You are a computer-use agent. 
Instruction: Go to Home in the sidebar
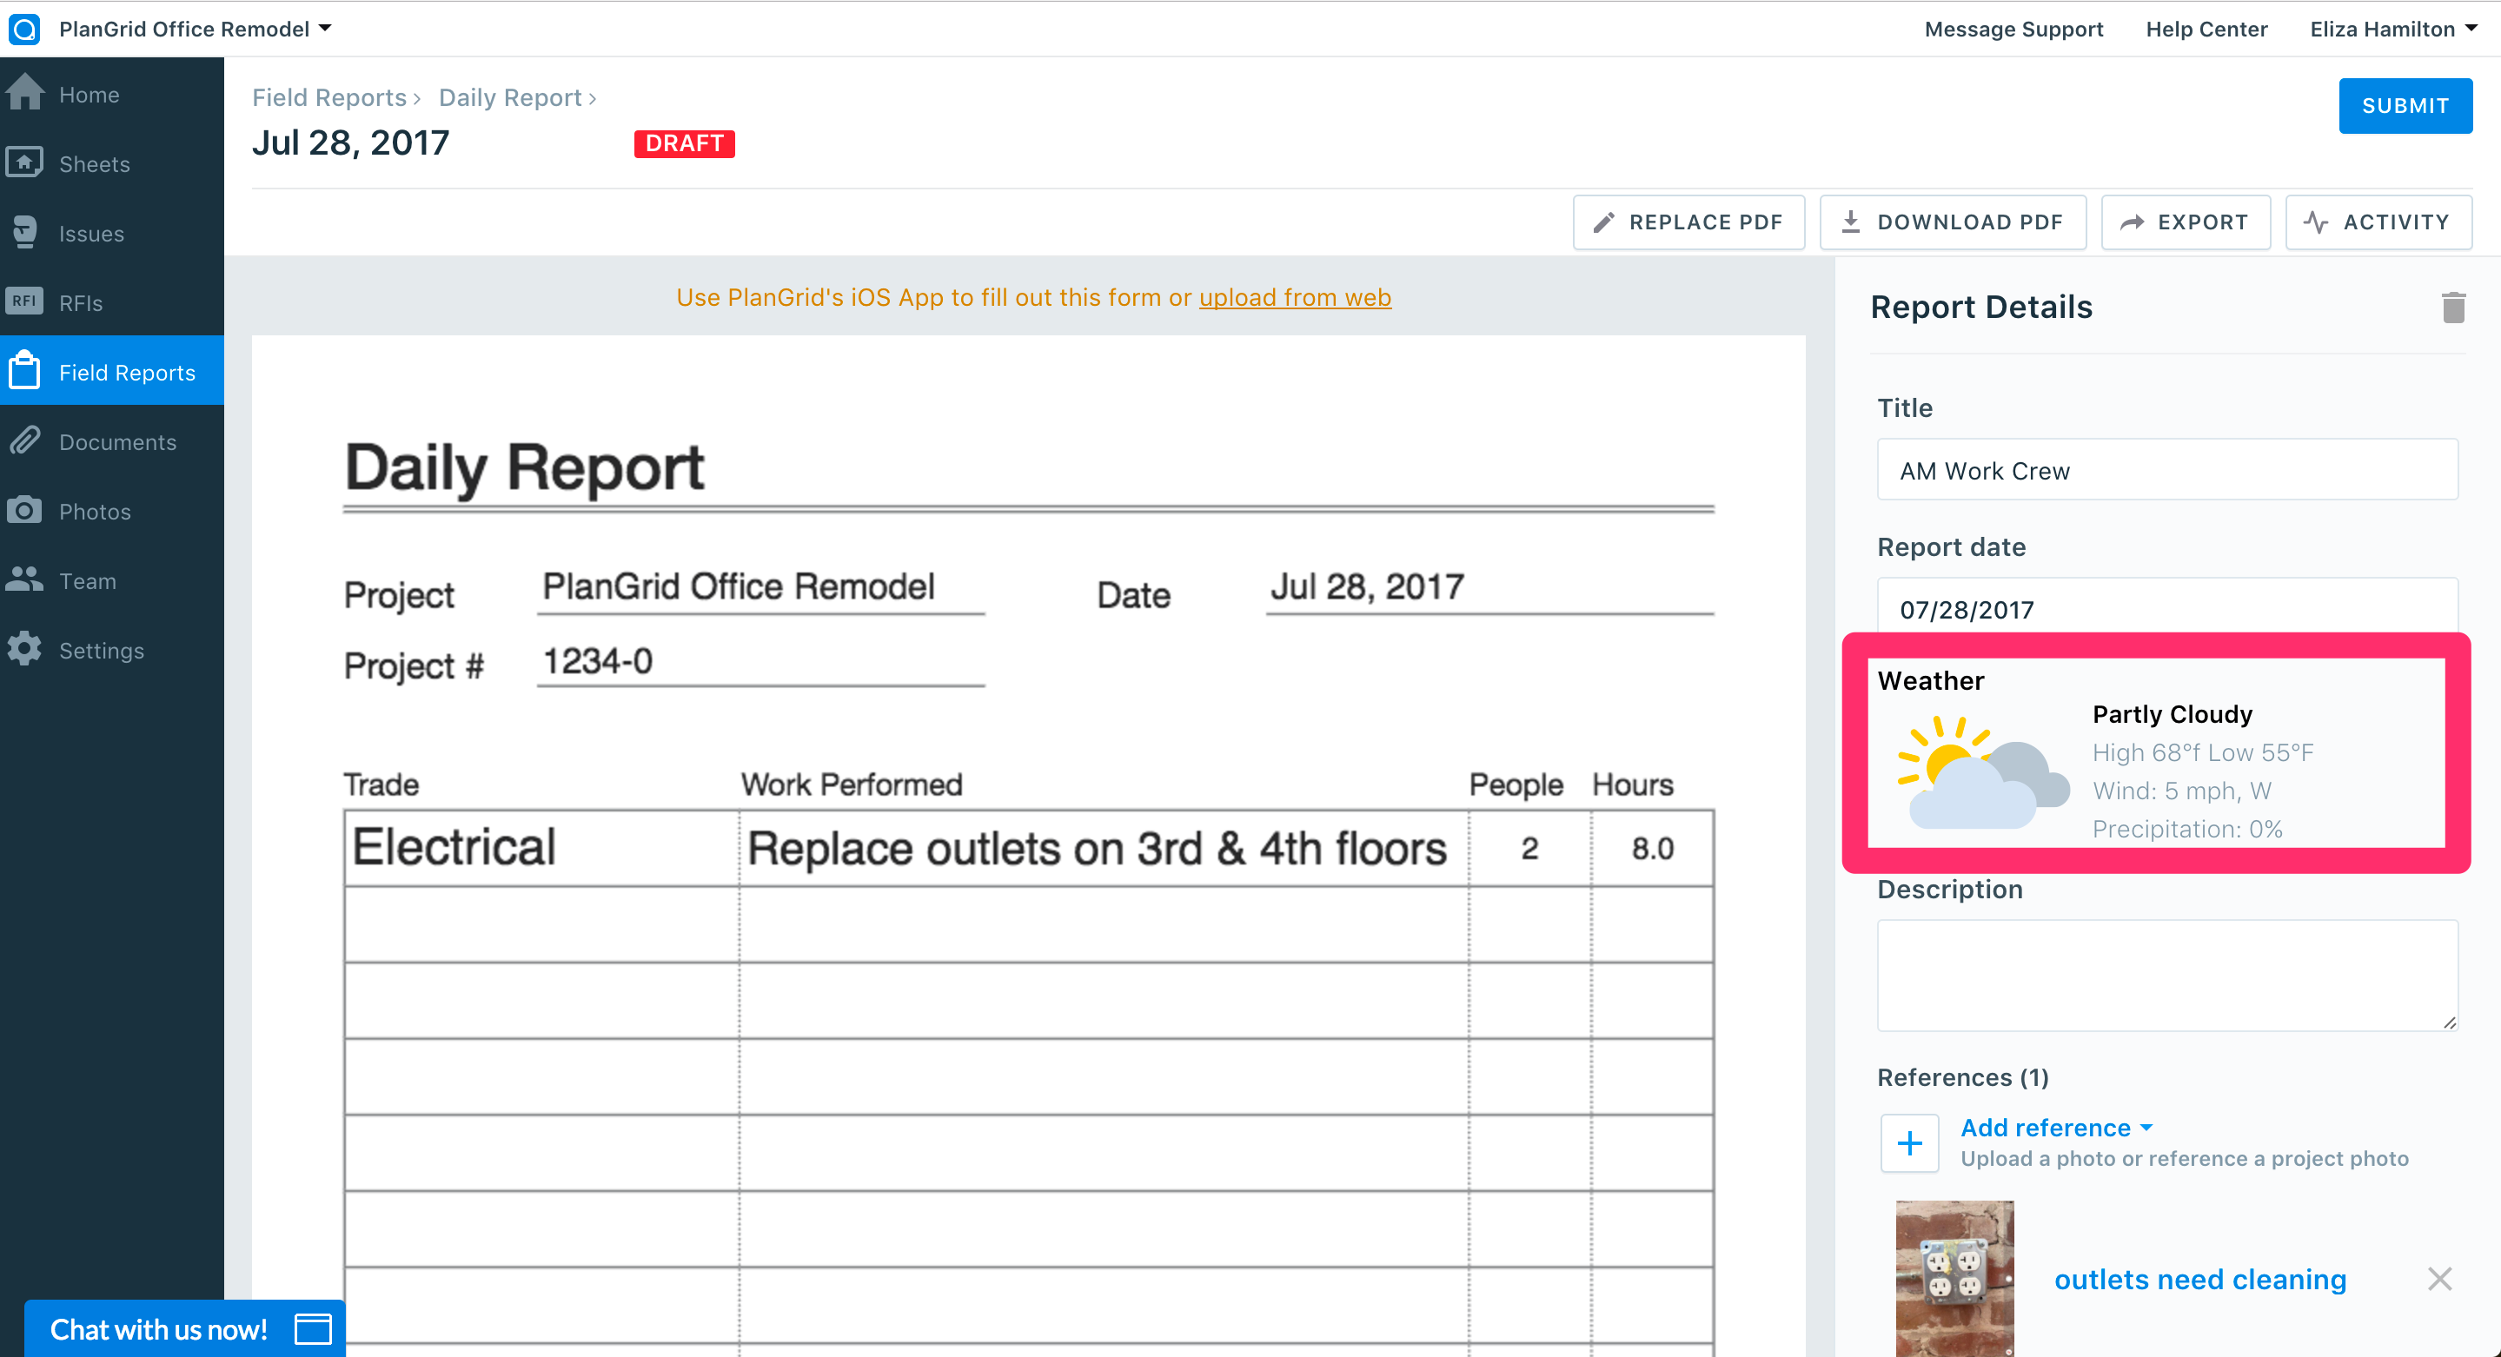[111, 94]
